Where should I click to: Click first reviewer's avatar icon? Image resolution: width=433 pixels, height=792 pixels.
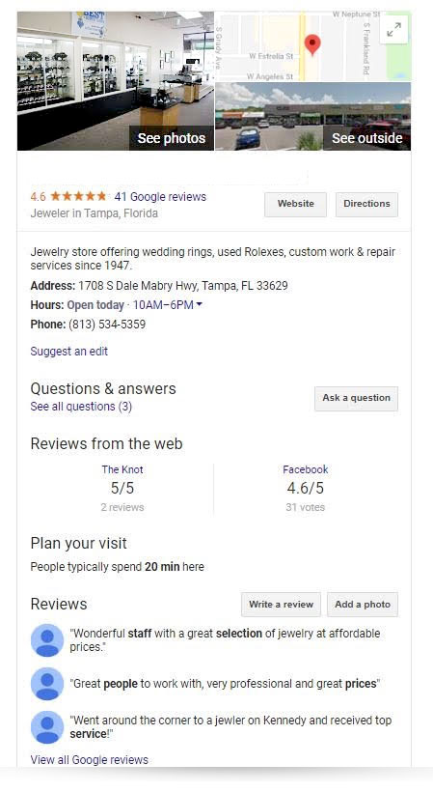click(47, 640)
